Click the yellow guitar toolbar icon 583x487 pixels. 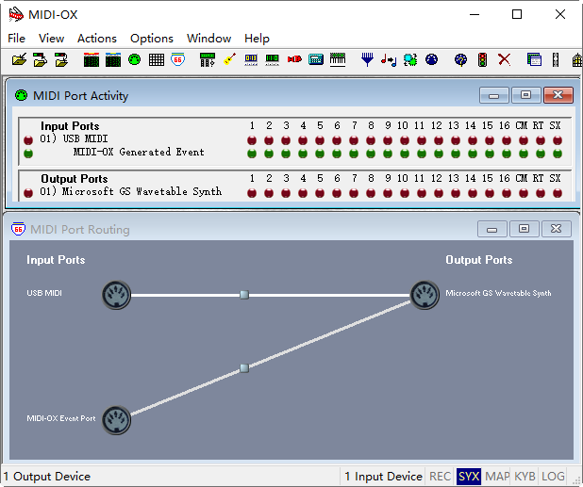[228, 59]
